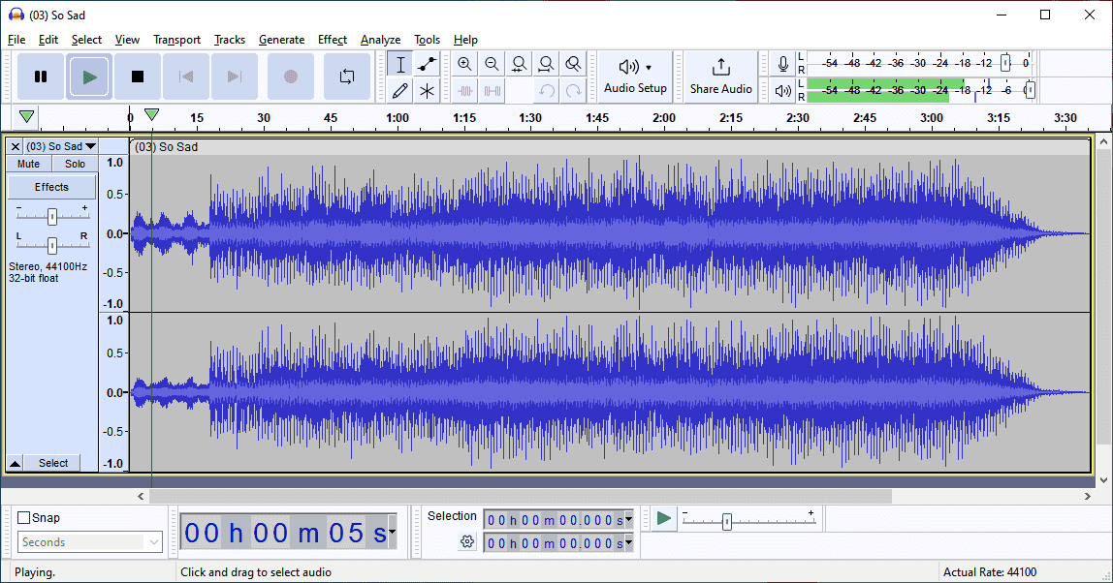
Task: Click the horizontal scrollbar thumb
Action: coord(521,497)
